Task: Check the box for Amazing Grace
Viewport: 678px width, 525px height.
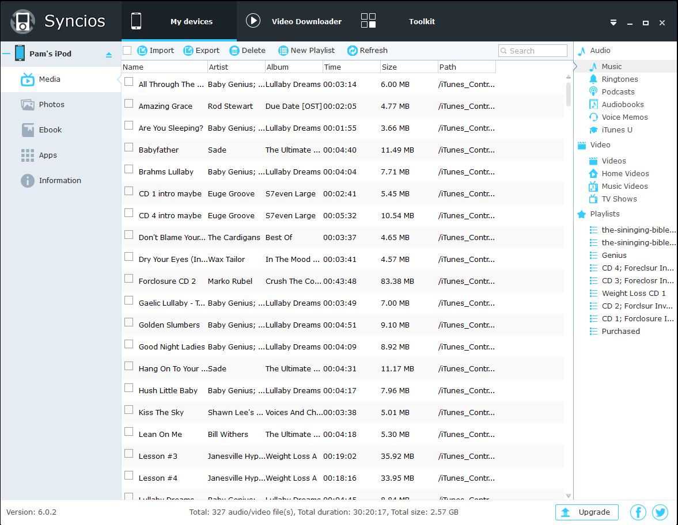Action: 129,103
